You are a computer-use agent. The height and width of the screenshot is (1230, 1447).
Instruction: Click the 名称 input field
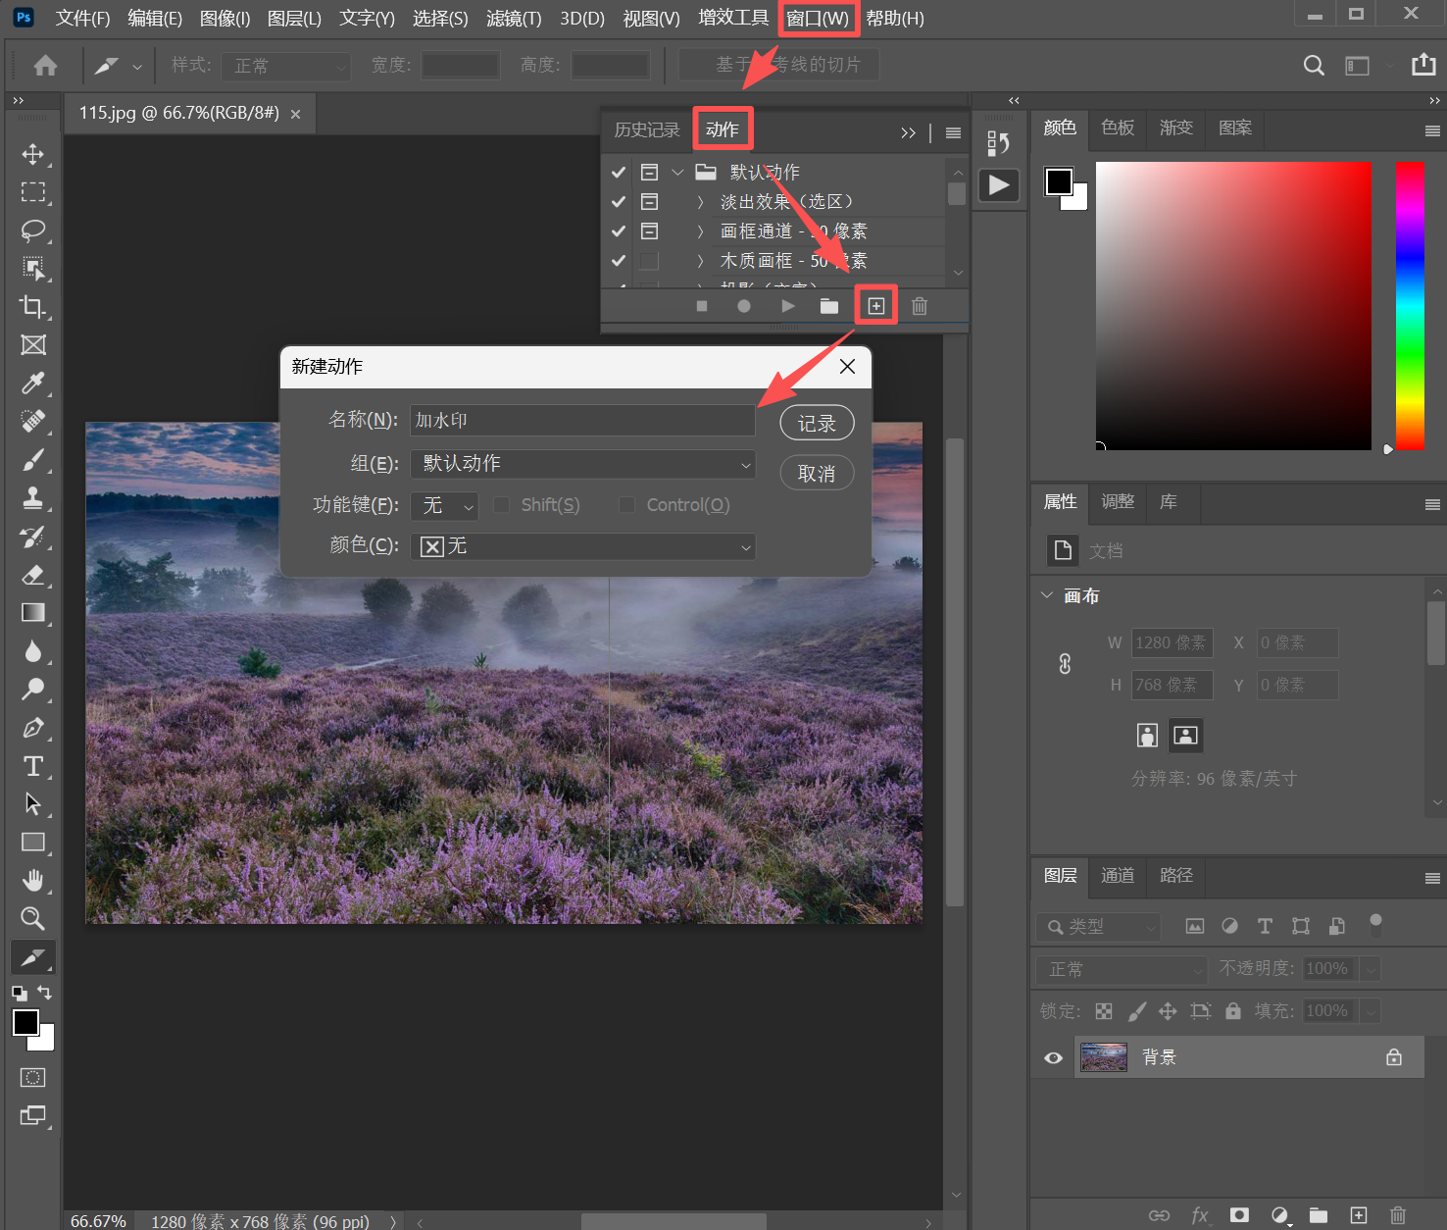(582, 421)
